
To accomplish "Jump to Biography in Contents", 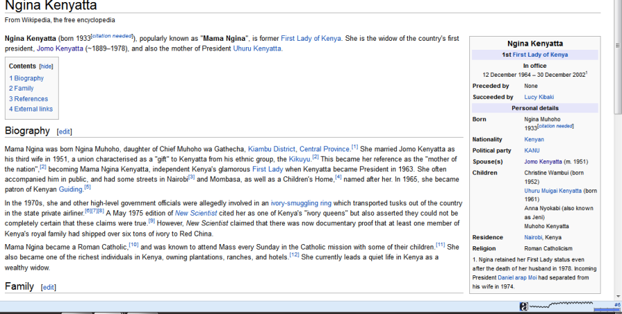I will 26,78.
